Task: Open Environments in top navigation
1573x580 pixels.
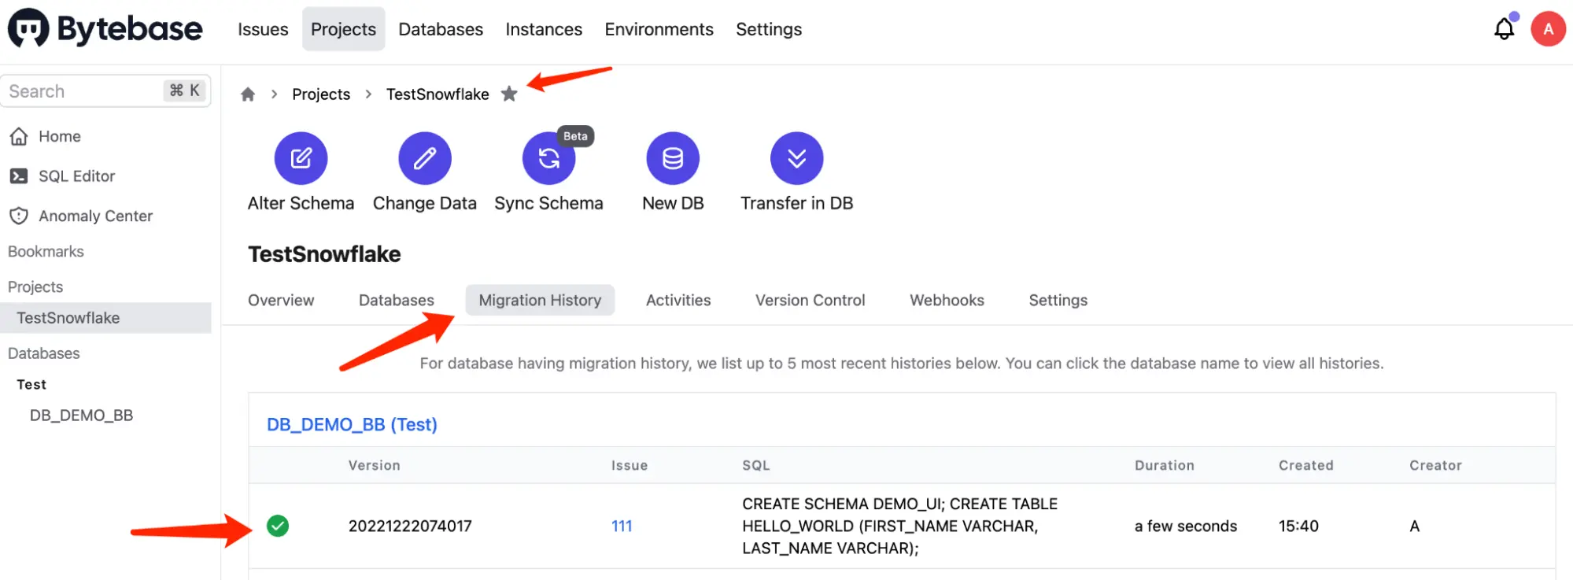Action: [x=659, y=29]
